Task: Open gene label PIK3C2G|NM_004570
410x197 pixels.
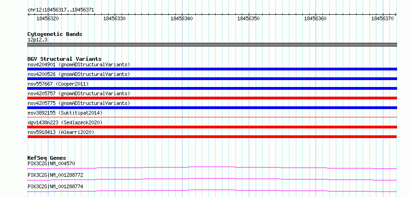Action: (x=51, y=163)
